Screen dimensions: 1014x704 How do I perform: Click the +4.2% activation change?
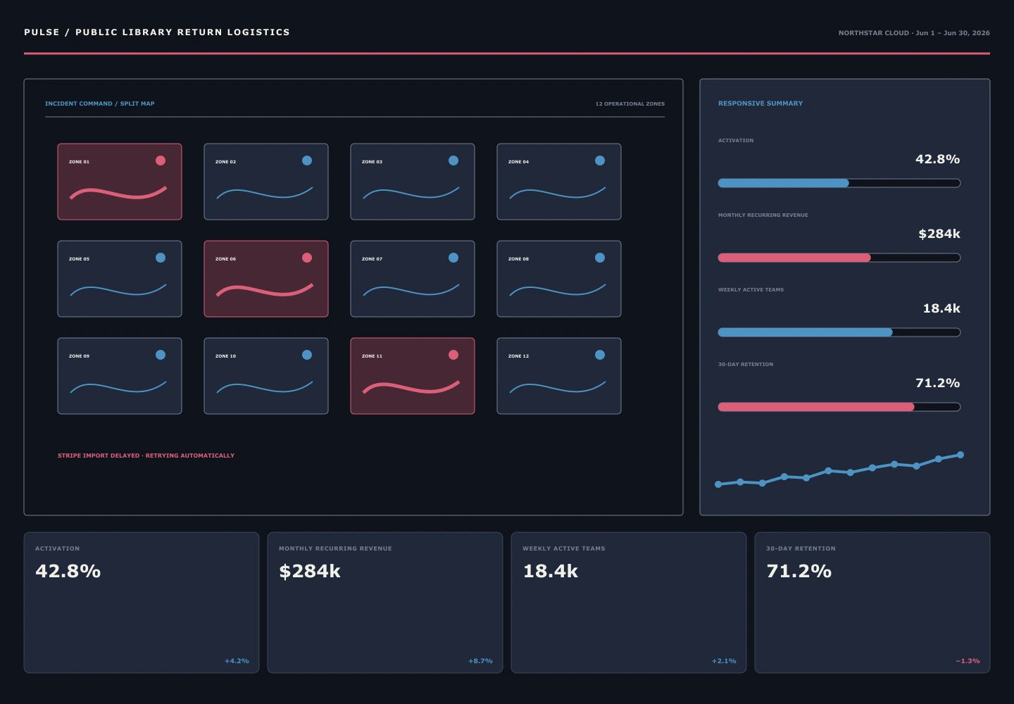point(237,661)
